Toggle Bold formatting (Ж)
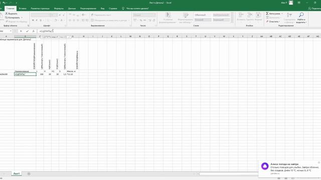This screenshot has width=321, height=180. [x=33, y=20]
